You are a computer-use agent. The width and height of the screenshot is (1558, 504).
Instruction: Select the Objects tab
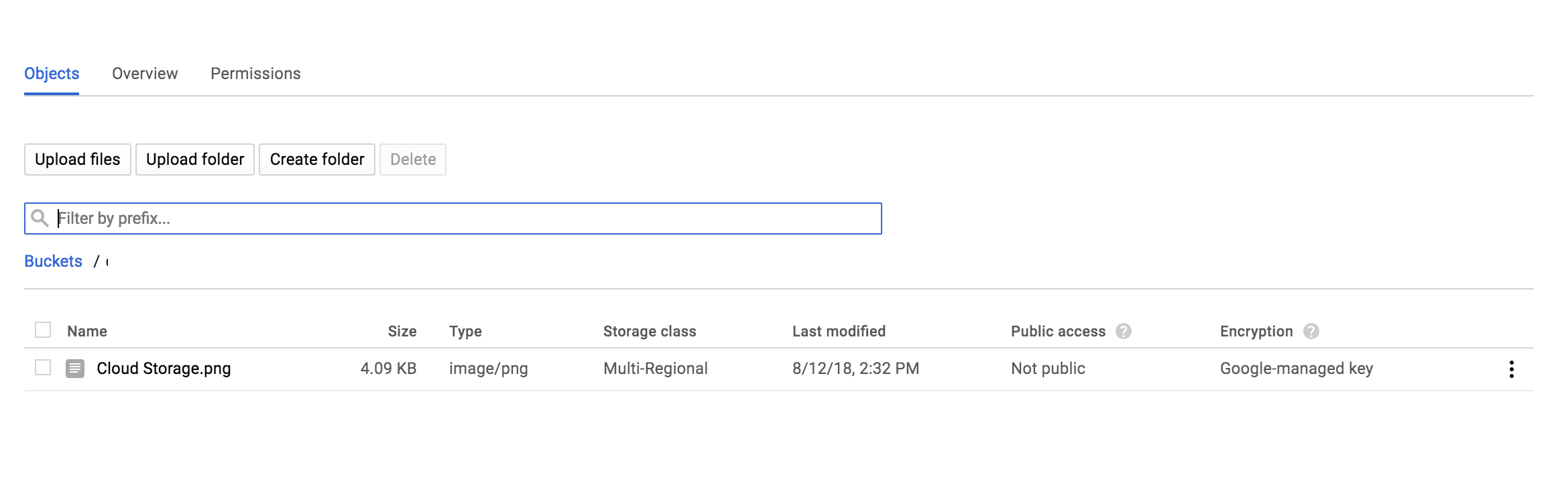[x=52, y=74]
